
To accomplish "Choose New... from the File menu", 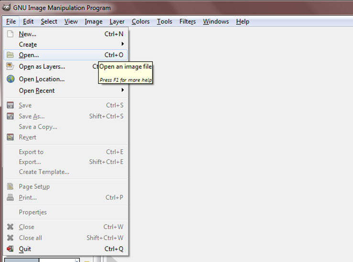I will coord(66,34).
